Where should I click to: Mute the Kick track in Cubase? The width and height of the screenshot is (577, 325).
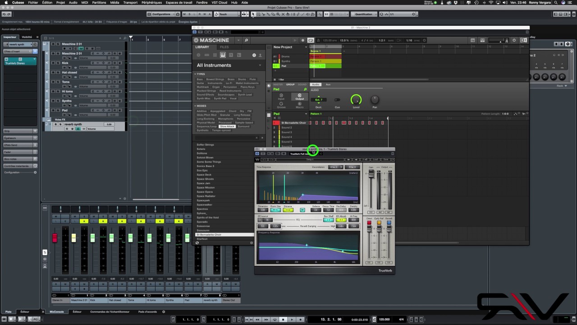click(53, 63)
